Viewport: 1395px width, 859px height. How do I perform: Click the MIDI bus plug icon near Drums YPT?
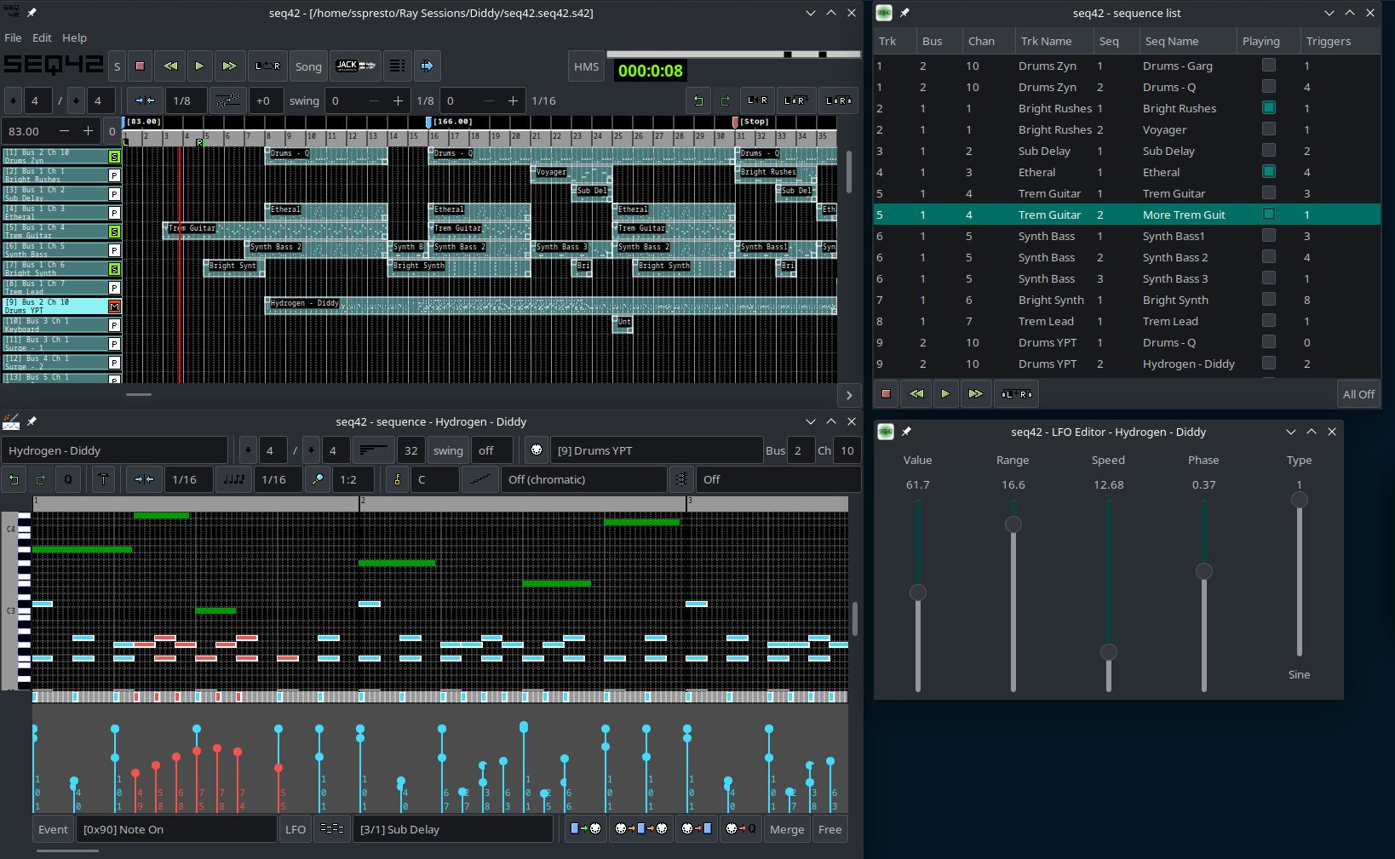point(537,450)
